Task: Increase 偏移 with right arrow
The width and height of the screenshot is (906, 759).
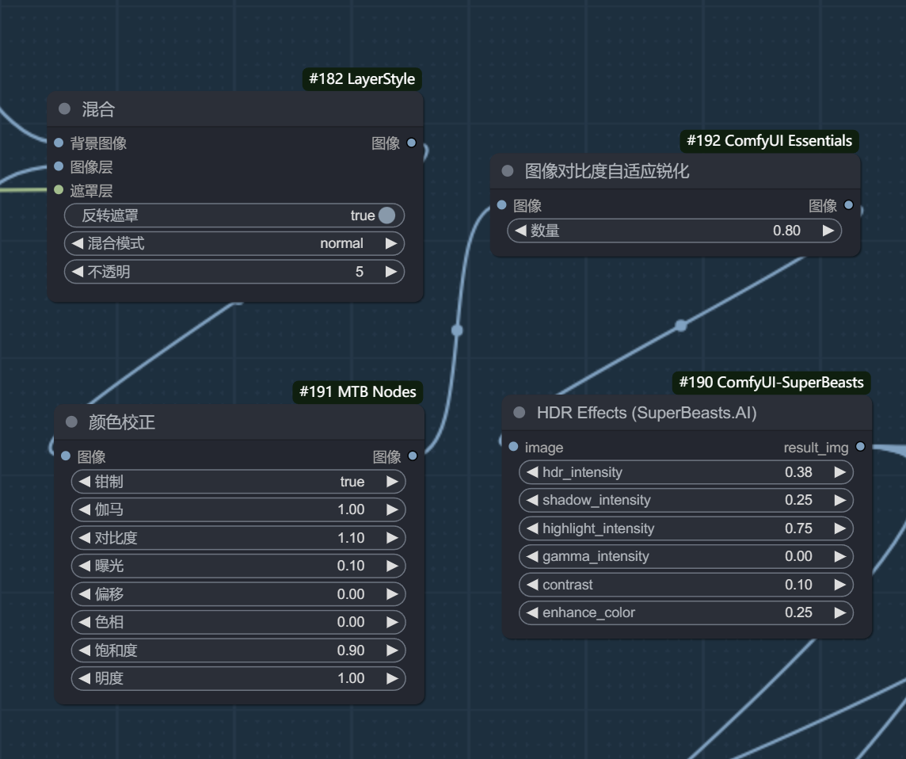Action: click(392, 593)
